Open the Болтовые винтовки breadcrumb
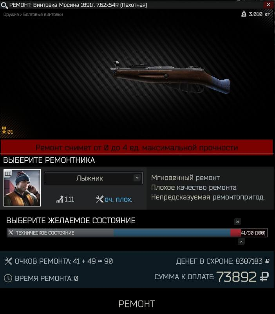This screenshot has width=275, height=314. (x=43, y=14)
